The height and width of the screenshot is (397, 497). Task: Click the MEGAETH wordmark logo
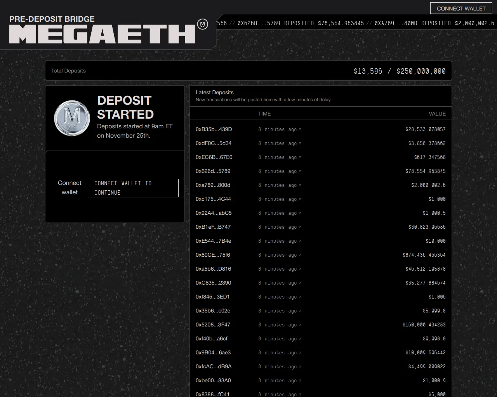(103, 34)
